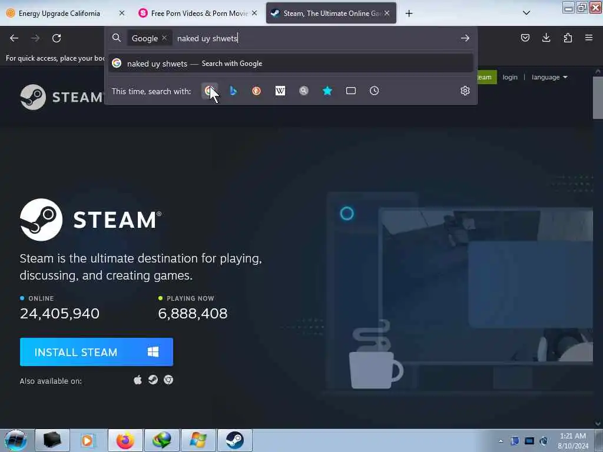Focus the address bar text field
603x452 pixels.
[316, 38]
